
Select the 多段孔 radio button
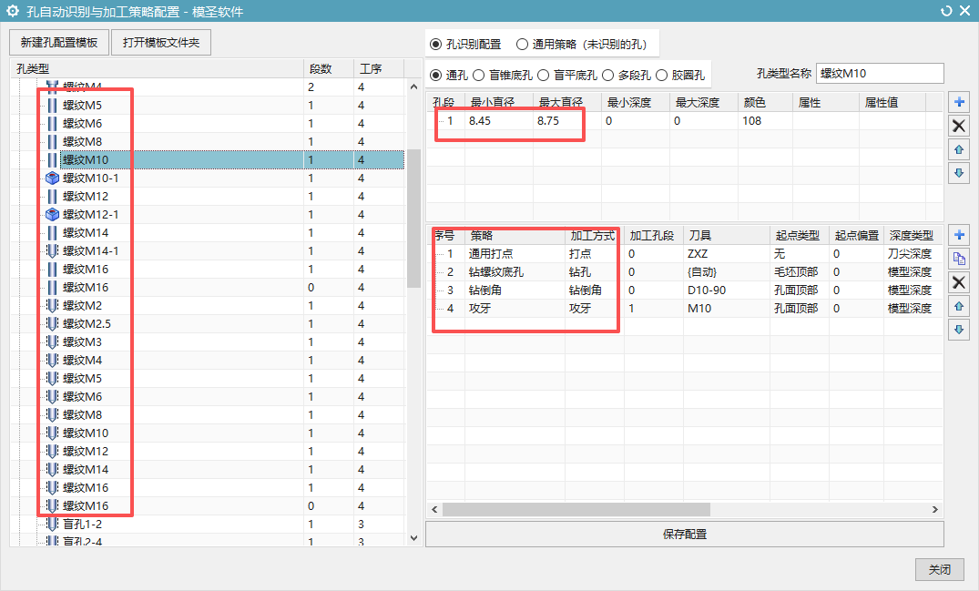pyautogui.click(x=608, y=75)
